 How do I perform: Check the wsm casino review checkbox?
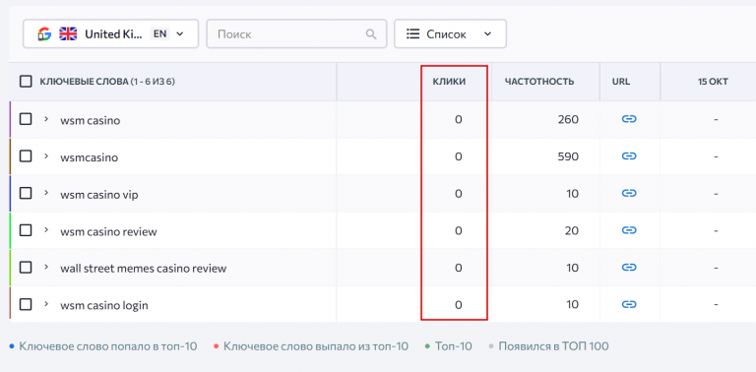[26, 230]
